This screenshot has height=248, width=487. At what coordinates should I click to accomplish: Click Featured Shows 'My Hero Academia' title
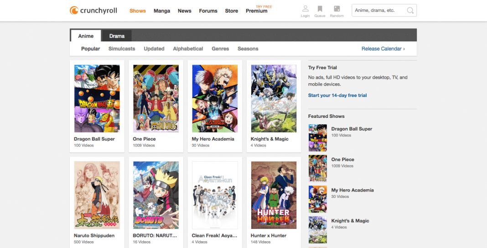[x=352, y=190]
